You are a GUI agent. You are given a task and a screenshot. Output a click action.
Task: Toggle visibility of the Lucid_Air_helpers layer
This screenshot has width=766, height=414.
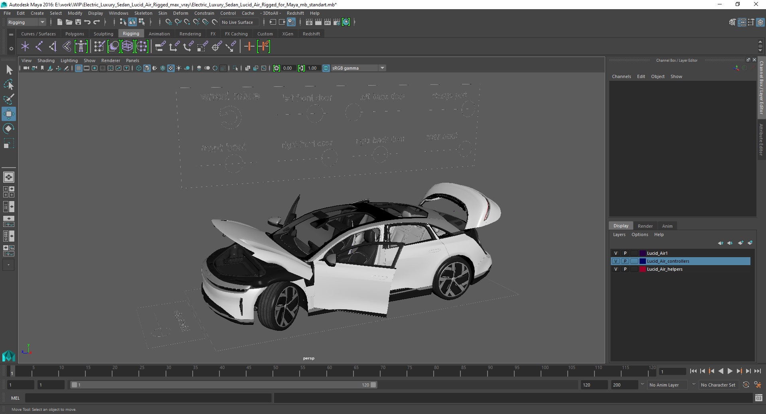[616, 269]
